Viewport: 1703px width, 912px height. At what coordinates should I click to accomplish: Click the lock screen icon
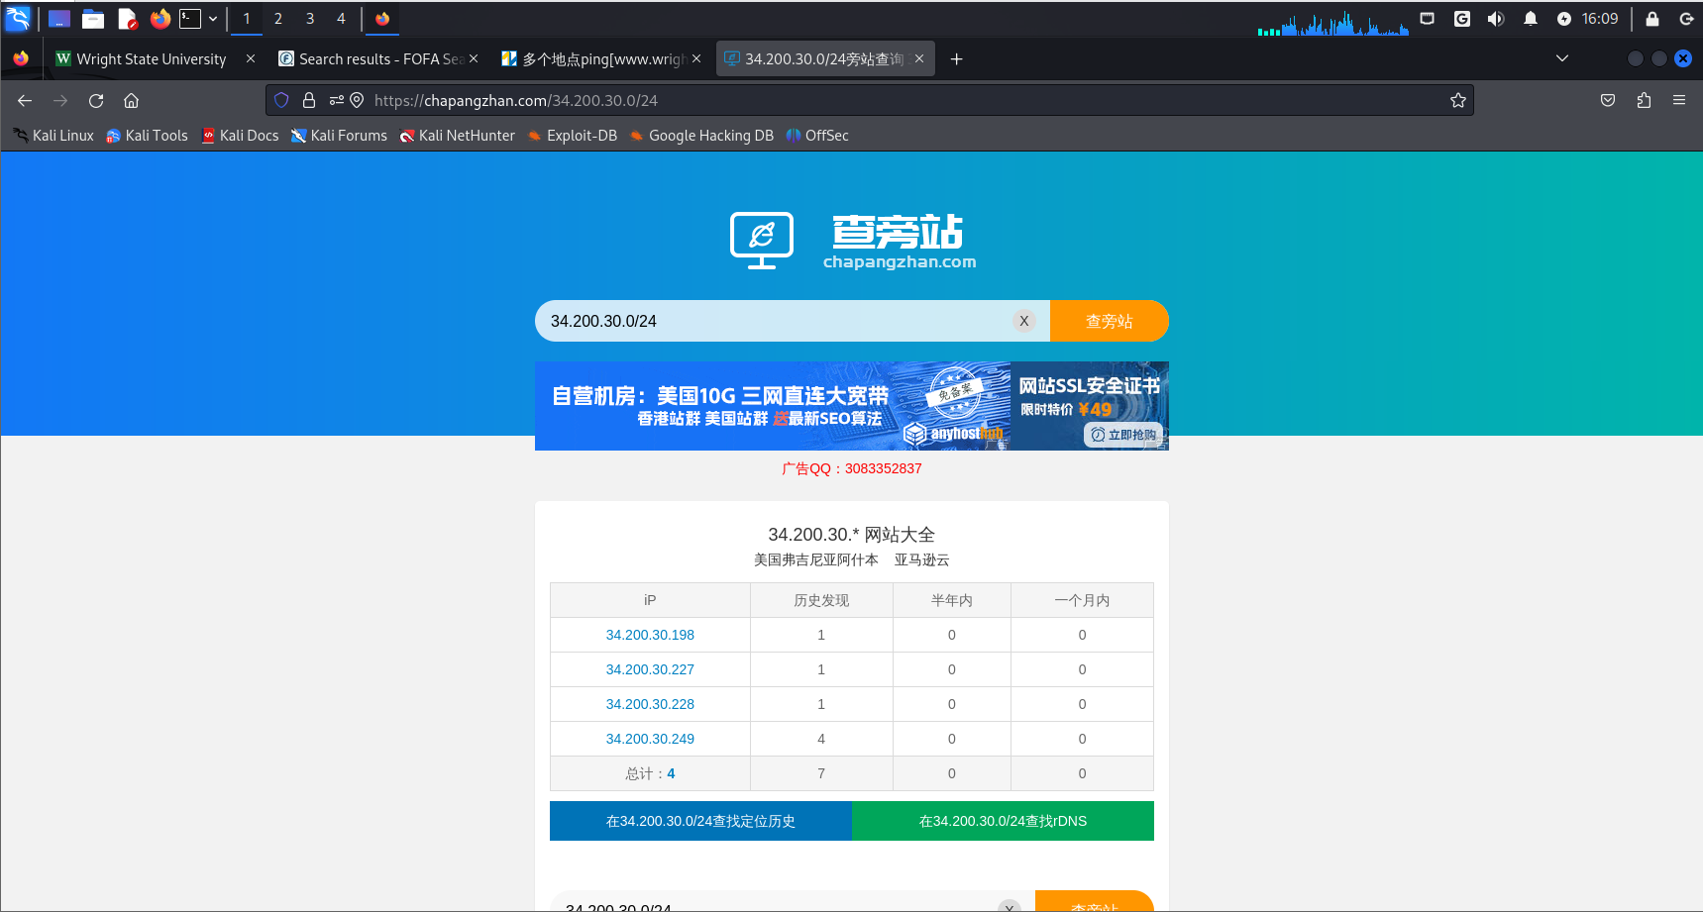pos(1652,19)
